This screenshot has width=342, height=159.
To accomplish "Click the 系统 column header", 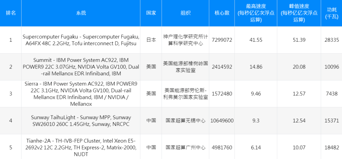I will (x=81, y=13).
